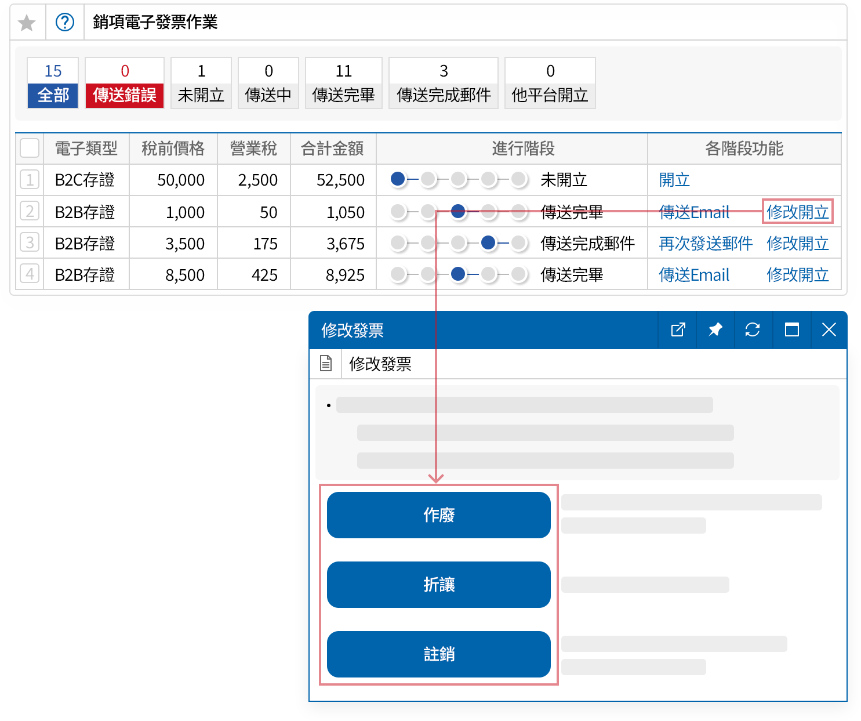Click the document icon beside 修改發票

(x=326, y=364)
